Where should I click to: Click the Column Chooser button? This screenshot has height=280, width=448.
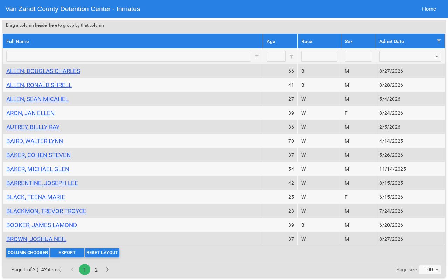pos(28,253)
